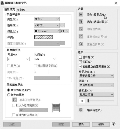
Task: Select the Specified origin (指定的原点) radio button
Action: pyautogui.click(x=9, y=95)
